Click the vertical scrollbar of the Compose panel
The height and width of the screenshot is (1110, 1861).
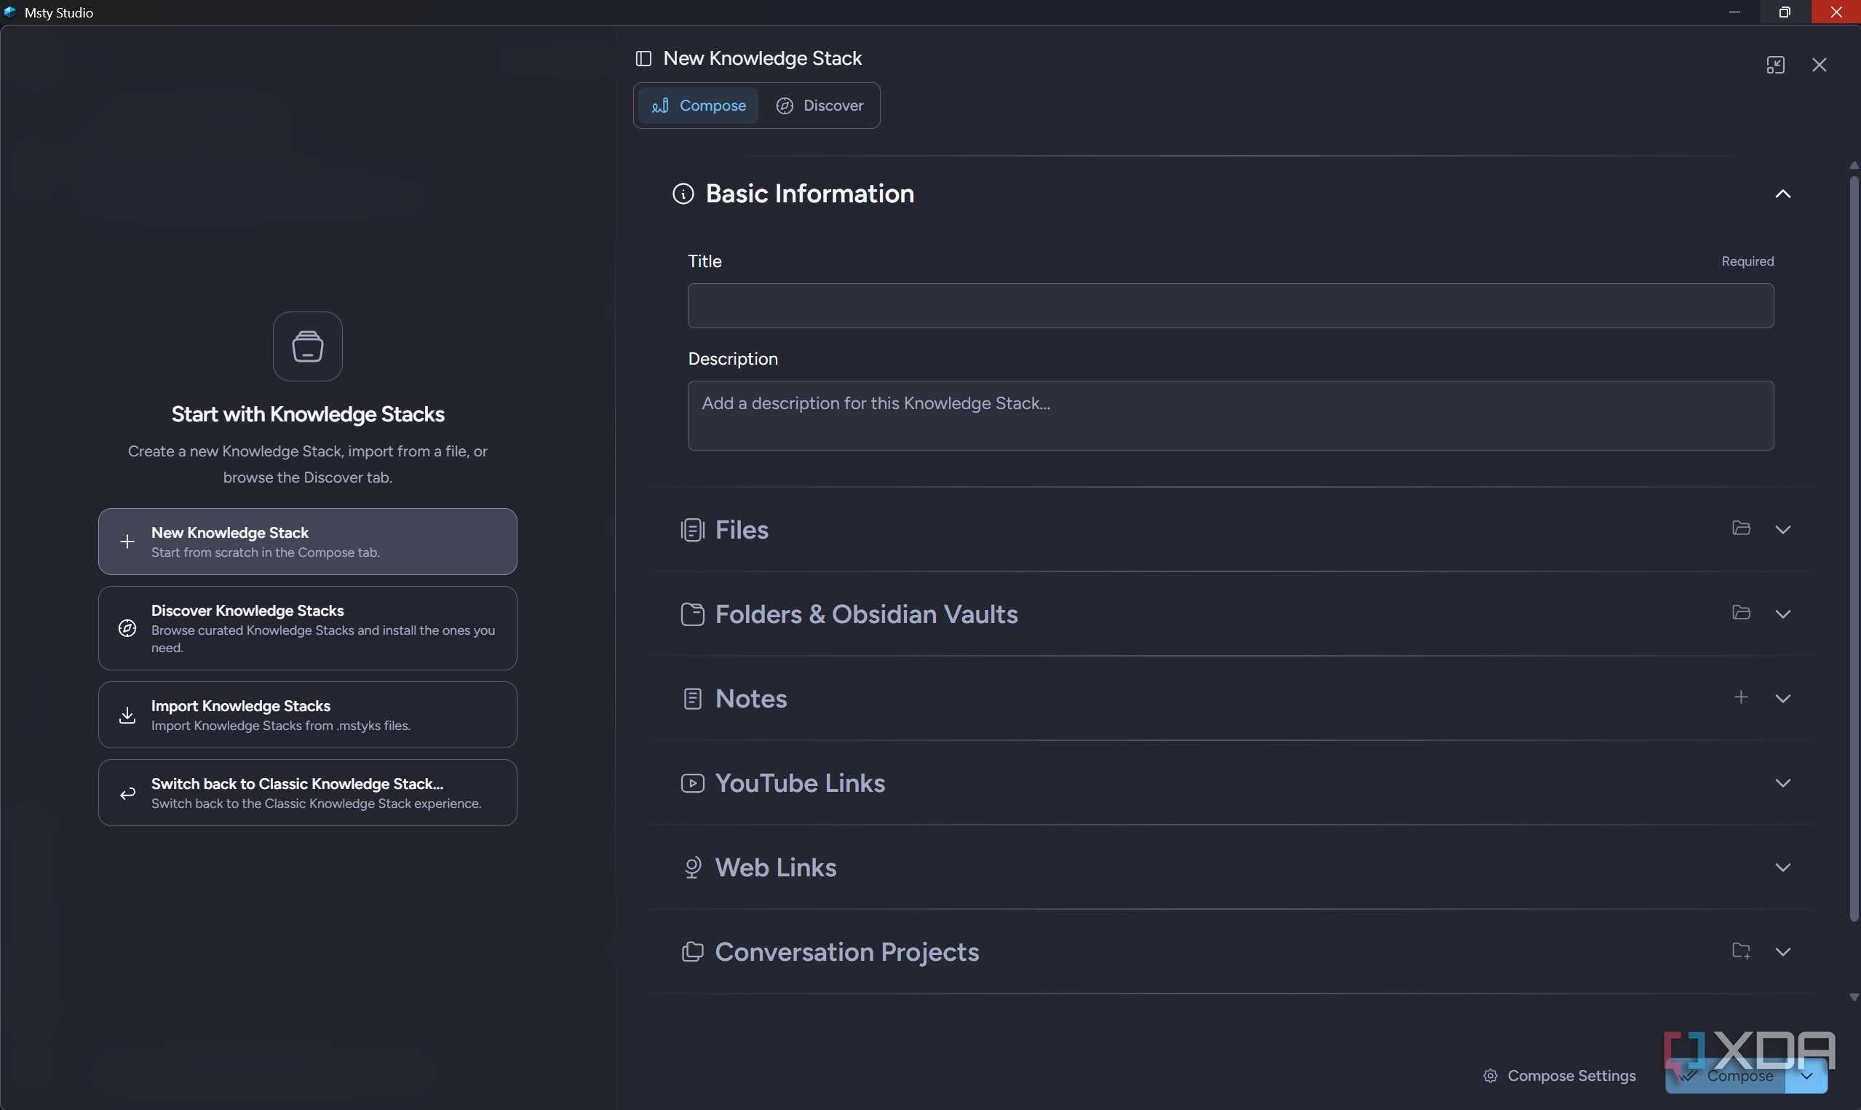(1854, 548)
